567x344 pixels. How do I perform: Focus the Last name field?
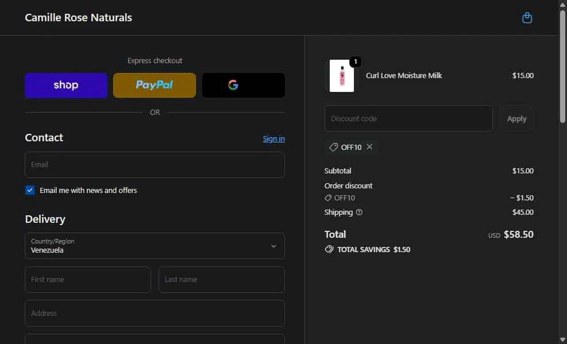coord(222,280)
